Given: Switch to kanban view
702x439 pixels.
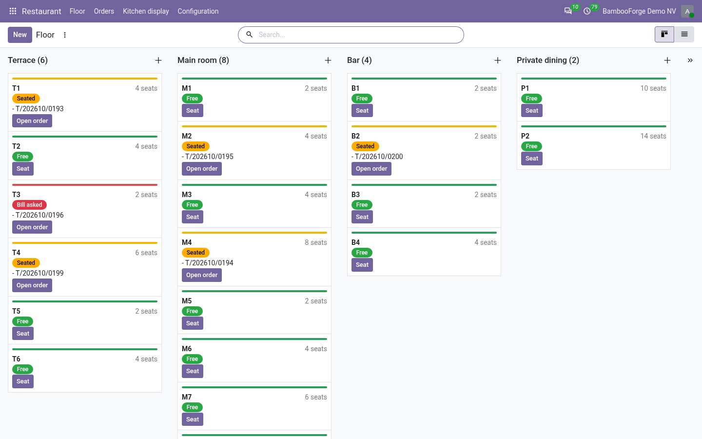Looking at the screenshot, I should (664, 35).
